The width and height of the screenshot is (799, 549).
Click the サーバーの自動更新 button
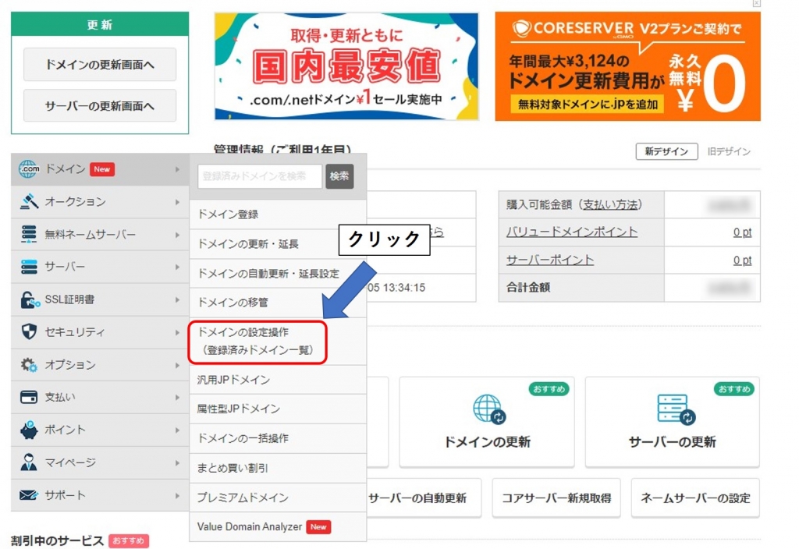(x=424, y=498)
